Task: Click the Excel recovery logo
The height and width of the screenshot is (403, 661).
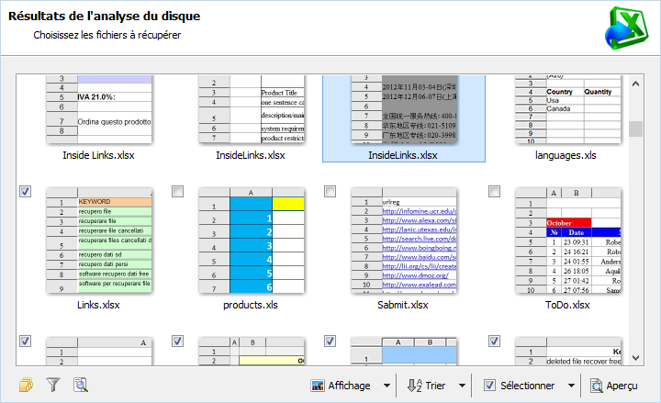Action: (x=626, y=28)
